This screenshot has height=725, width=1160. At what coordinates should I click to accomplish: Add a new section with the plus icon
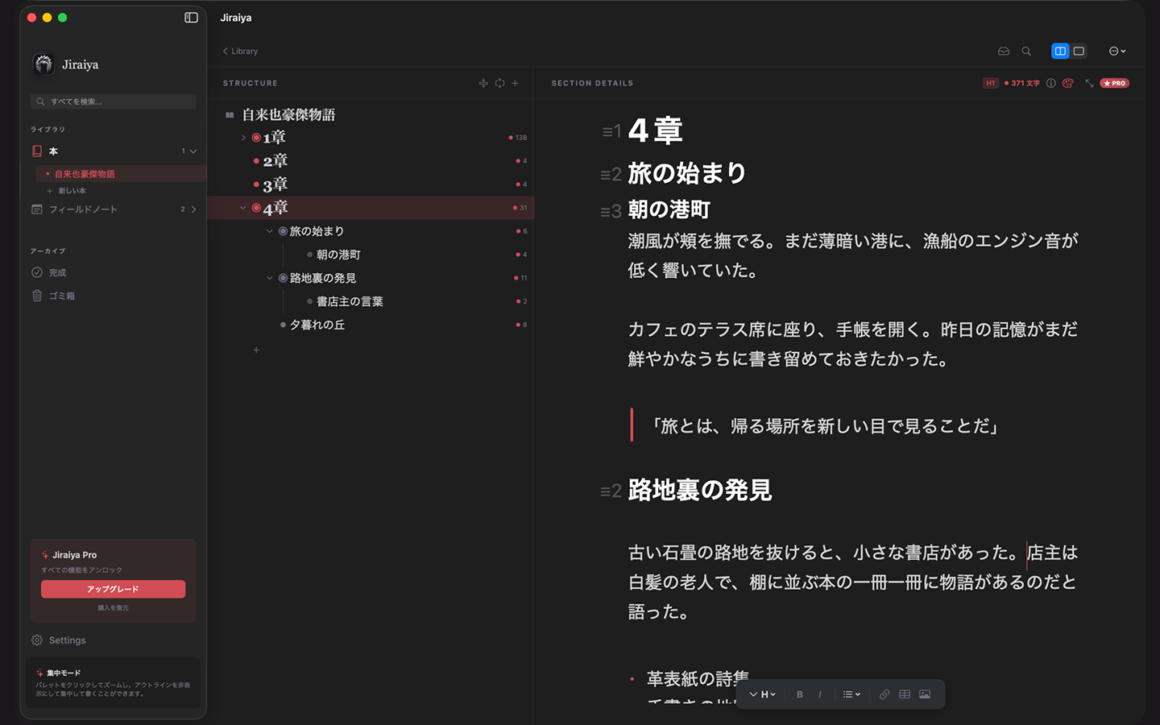tap(515, 83)
